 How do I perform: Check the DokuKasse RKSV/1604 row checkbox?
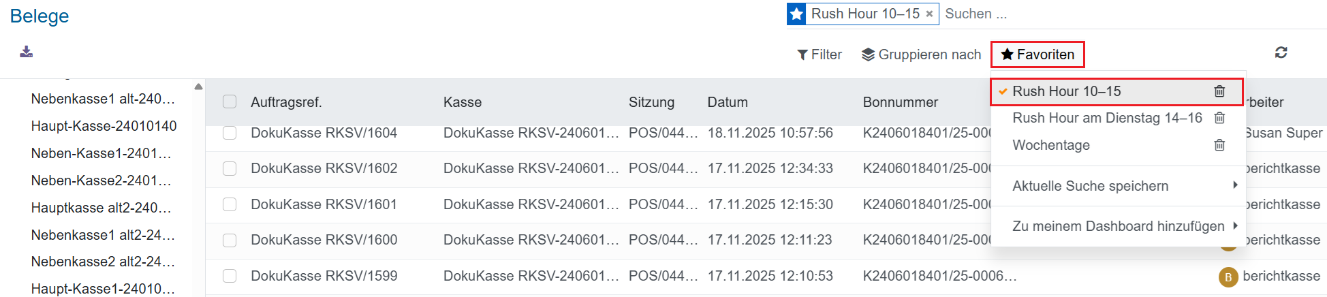230,133
